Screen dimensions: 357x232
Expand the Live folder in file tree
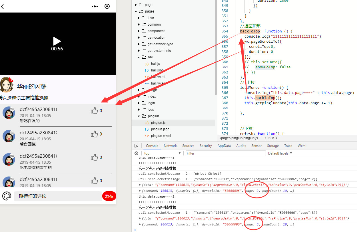pyautogui.click(x=139, y=18)
